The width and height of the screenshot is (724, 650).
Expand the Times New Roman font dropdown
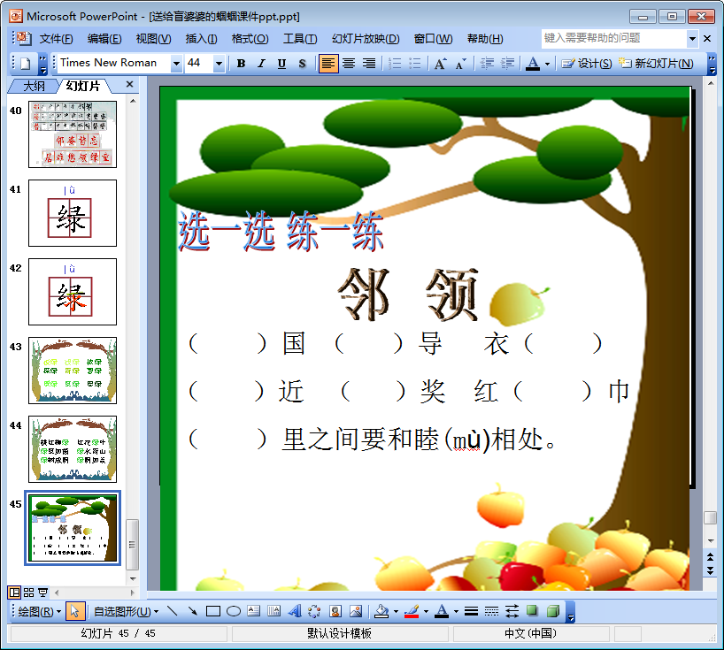[x=176, y=64]
